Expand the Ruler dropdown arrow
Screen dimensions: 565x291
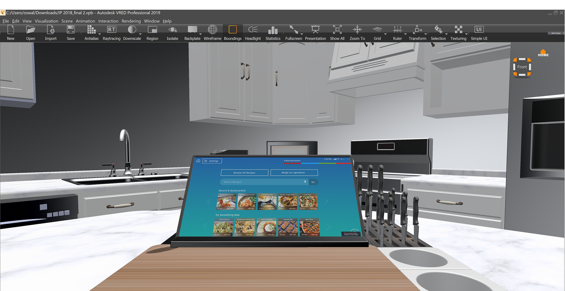point(405,34)
